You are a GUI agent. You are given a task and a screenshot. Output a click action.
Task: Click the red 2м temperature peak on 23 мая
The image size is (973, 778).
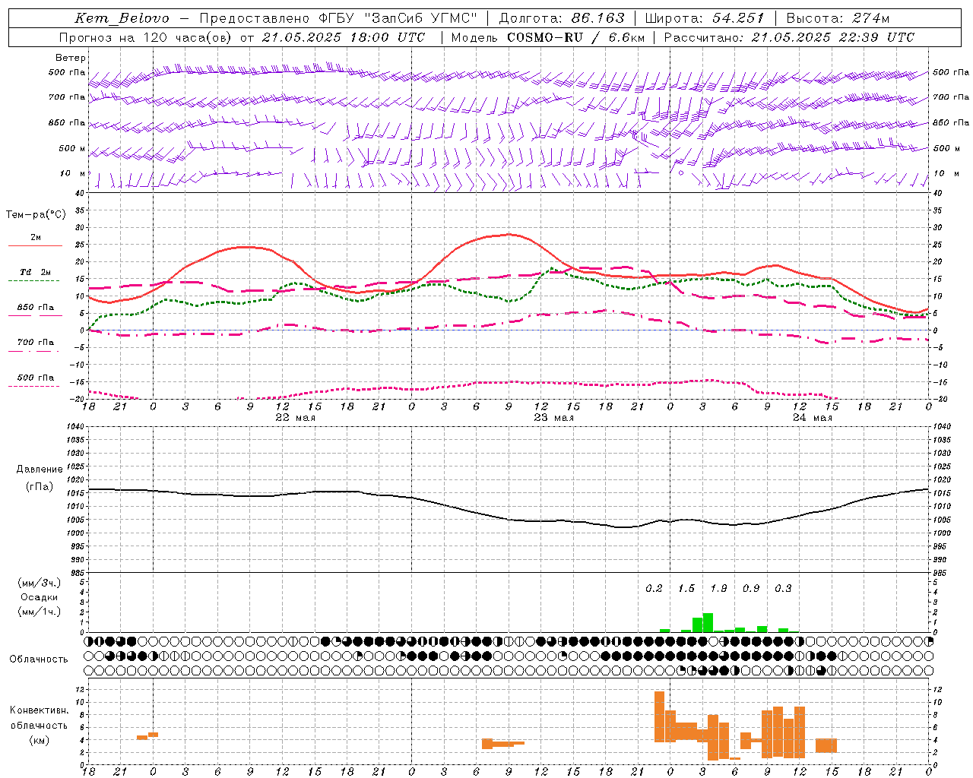pos(508,234)
